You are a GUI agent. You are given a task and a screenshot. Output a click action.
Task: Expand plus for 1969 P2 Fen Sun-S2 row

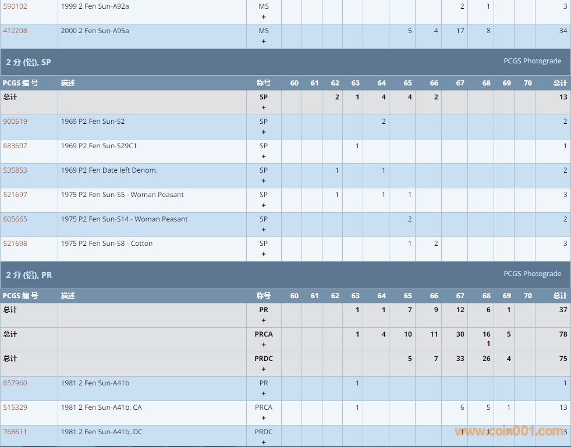(264, 132)
